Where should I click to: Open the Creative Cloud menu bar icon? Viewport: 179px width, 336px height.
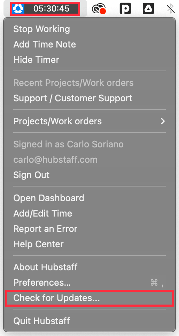pos(99,9)
